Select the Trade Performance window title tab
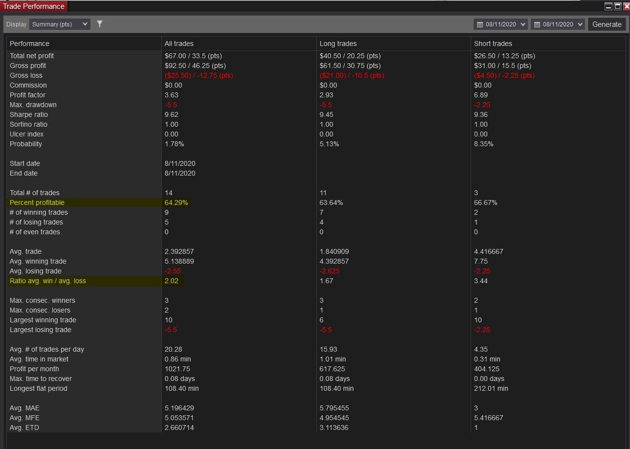630x449 pixels. point(34,6)
